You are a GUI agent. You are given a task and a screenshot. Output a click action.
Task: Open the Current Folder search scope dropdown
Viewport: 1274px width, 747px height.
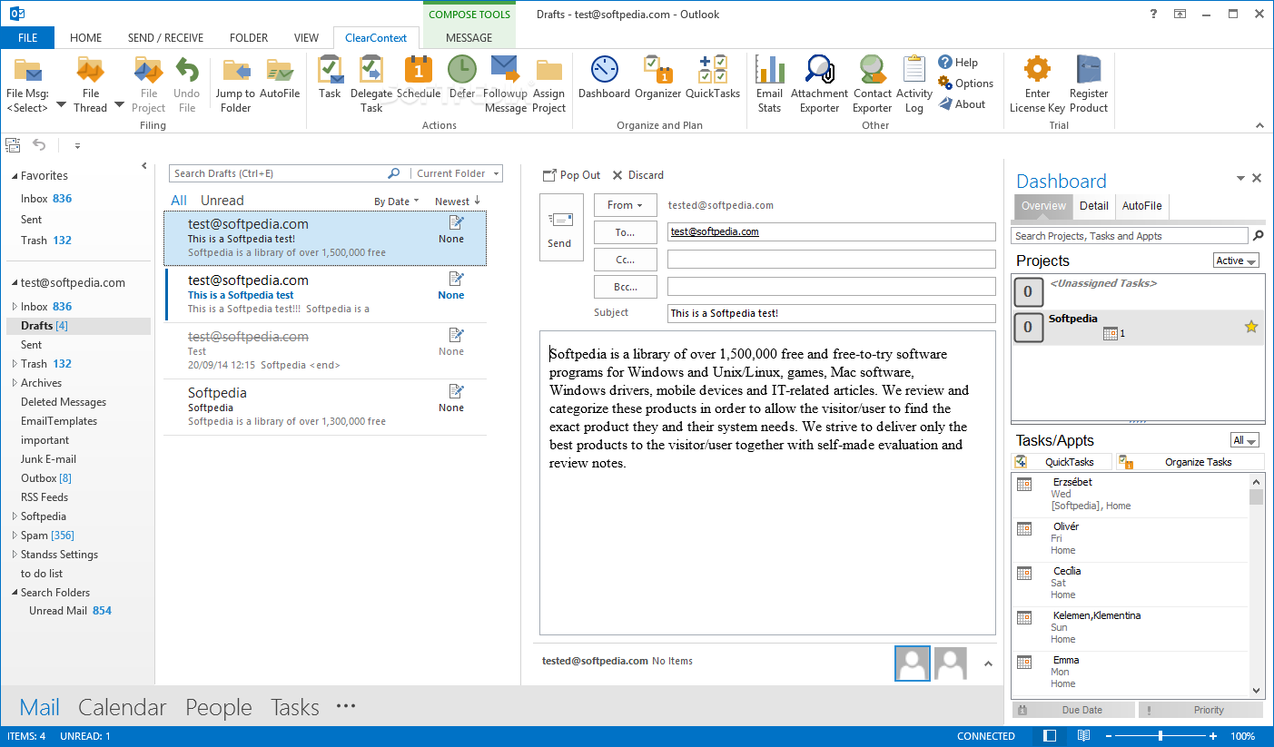(457, 173)
